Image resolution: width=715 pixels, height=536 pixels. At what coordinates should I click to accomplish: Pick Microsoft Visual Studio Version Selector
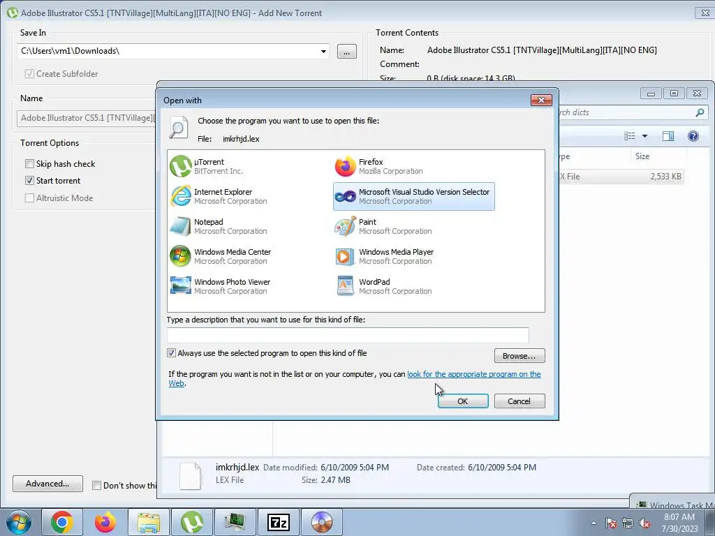point(413,196)
